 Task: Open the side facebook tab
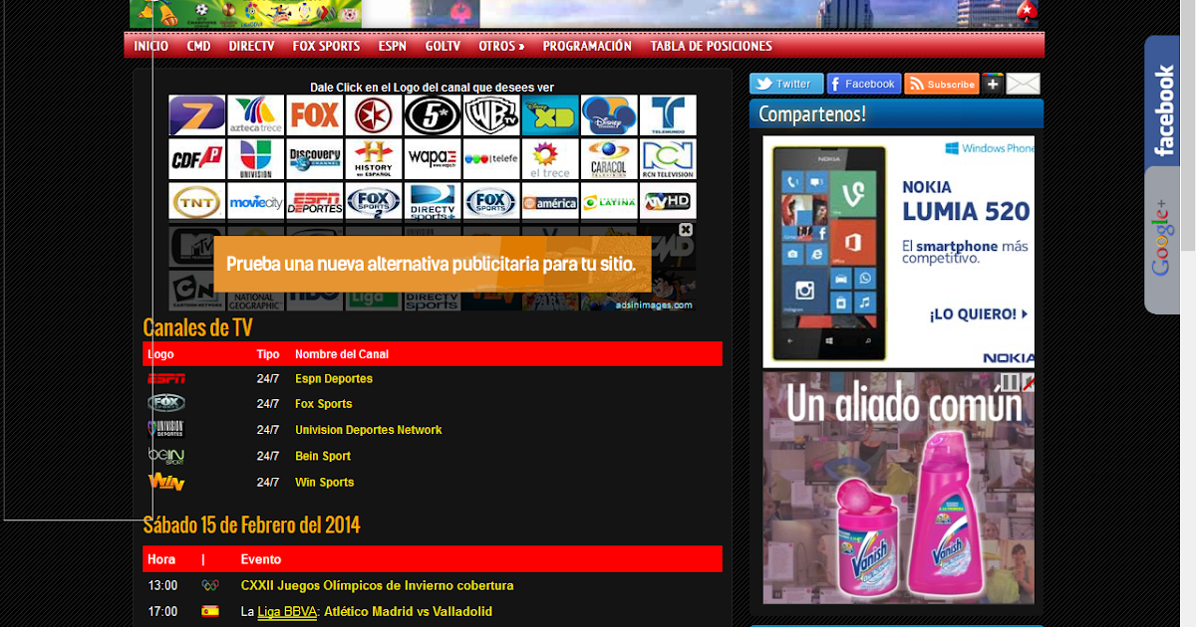pyautogui.click(x=1162, y=102)
